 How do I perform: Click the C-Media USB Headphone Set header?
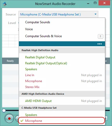pyautogui.click(x=62, y=108)
